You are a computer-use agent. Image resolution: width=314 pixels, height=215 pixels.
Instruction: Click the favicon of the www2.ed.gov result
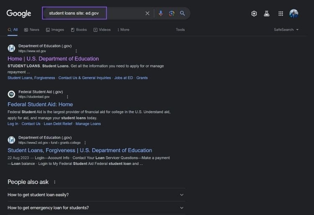point(11,140)
